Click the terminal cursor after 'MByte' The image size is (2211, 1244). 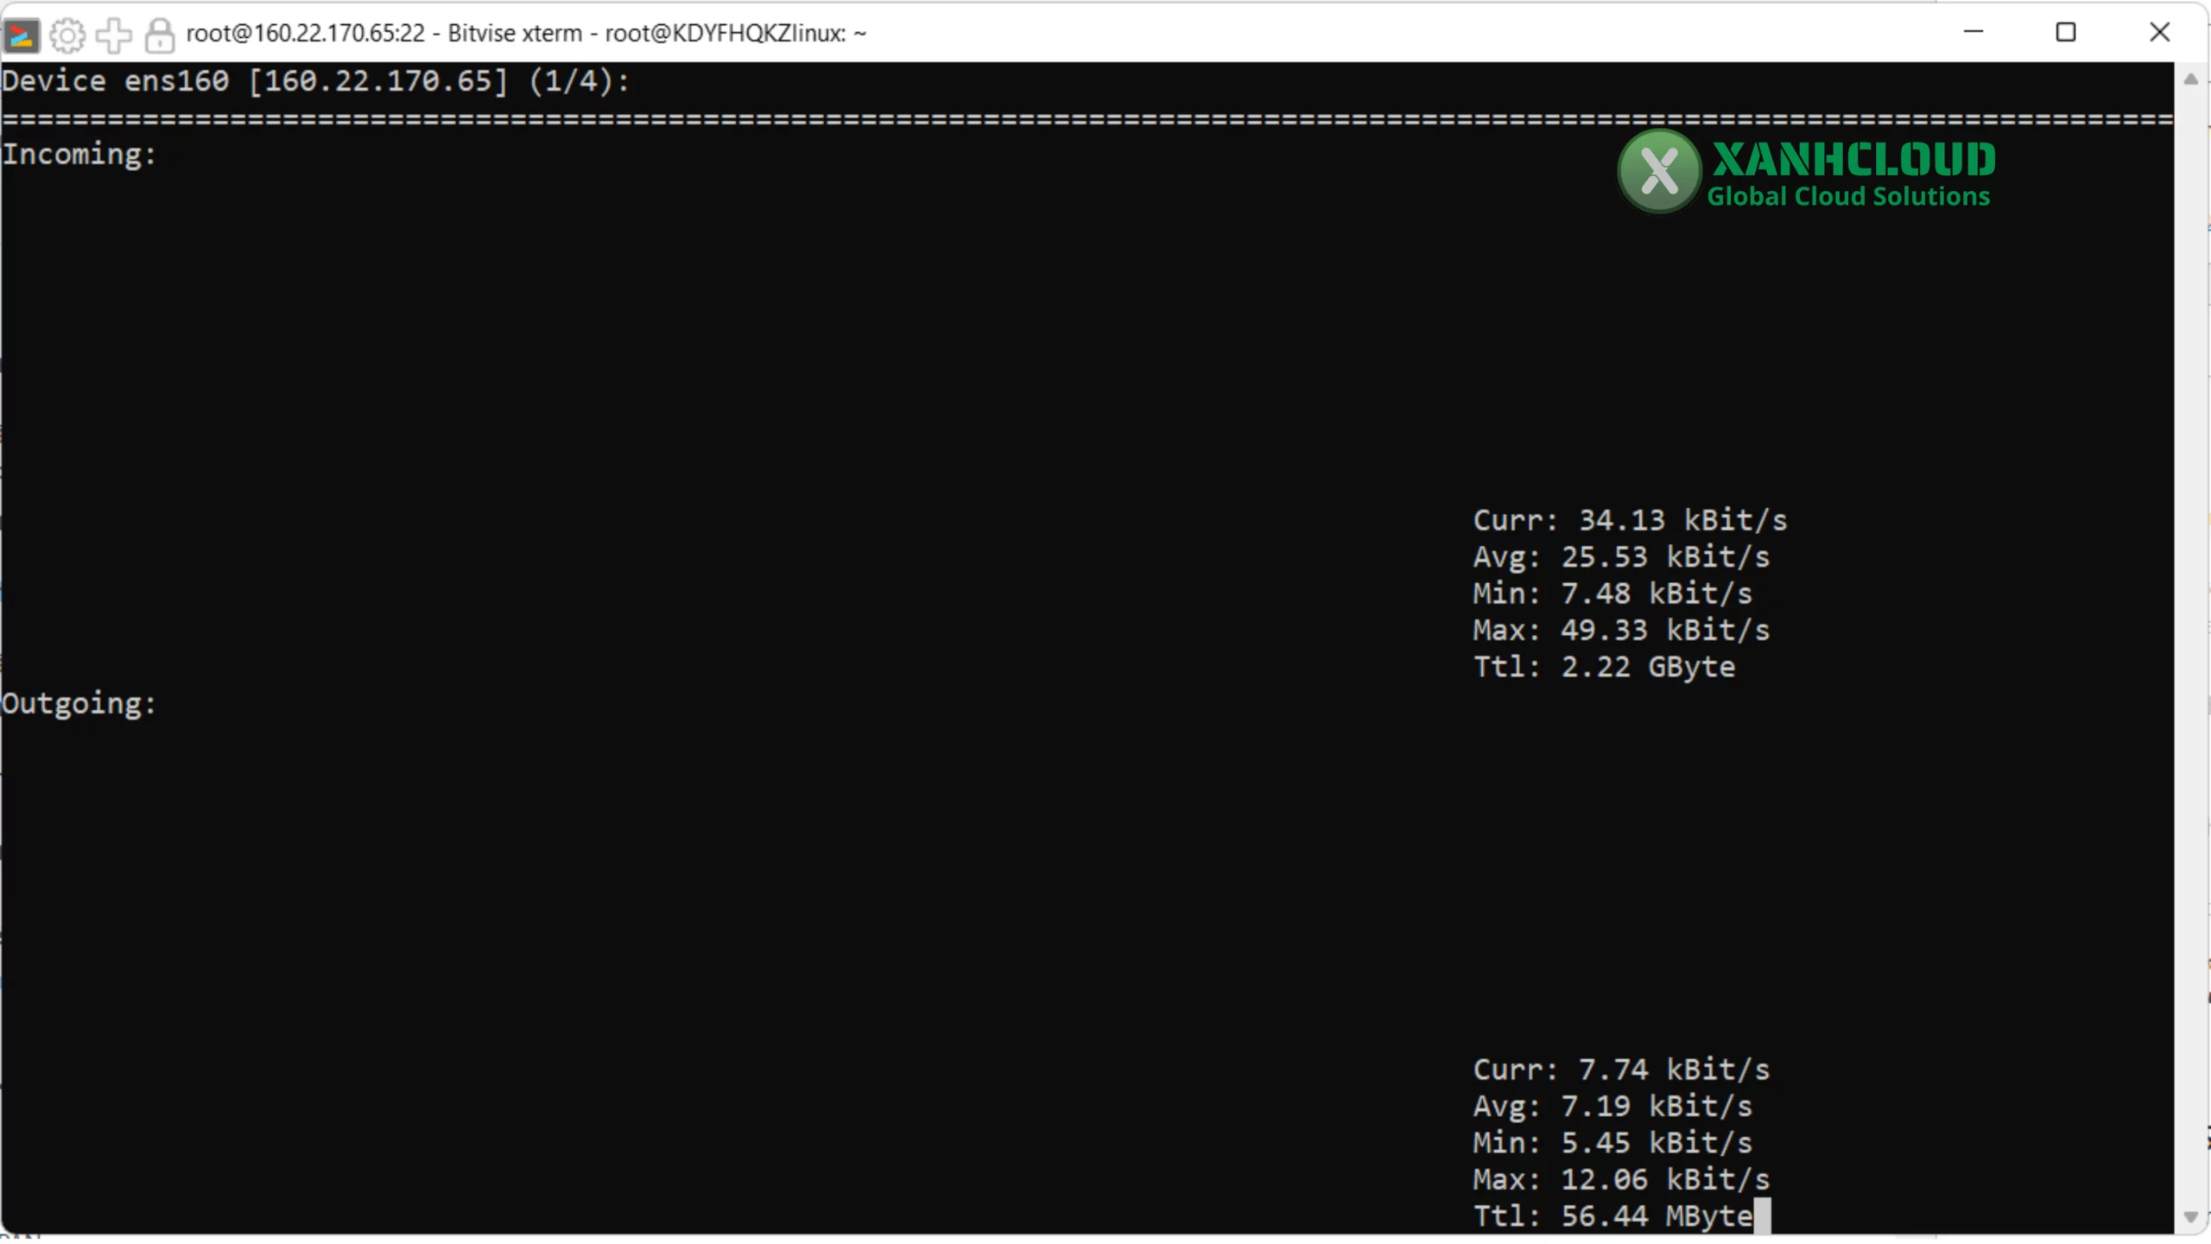[1763, 1215]
